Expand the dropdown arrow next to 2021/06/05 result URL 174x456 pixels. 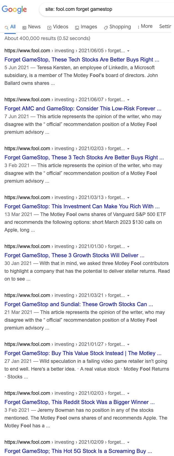[128, 51]
